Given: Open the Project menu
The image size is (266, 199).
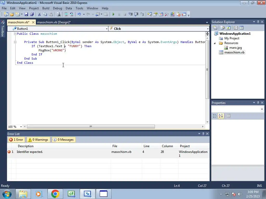Looking at the screenshot, I should 34,8.
